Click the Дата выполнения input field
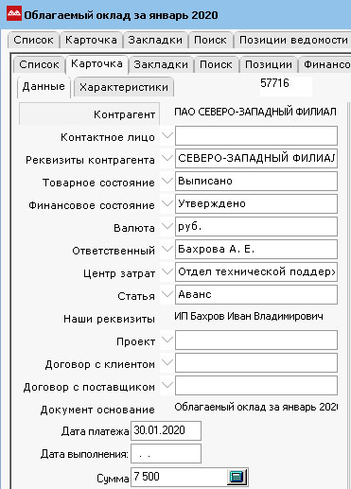The image size is (351, 489). 166,454
